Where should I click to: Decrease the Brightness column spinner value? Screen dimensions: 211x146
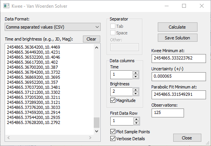[x=135, y=93]
